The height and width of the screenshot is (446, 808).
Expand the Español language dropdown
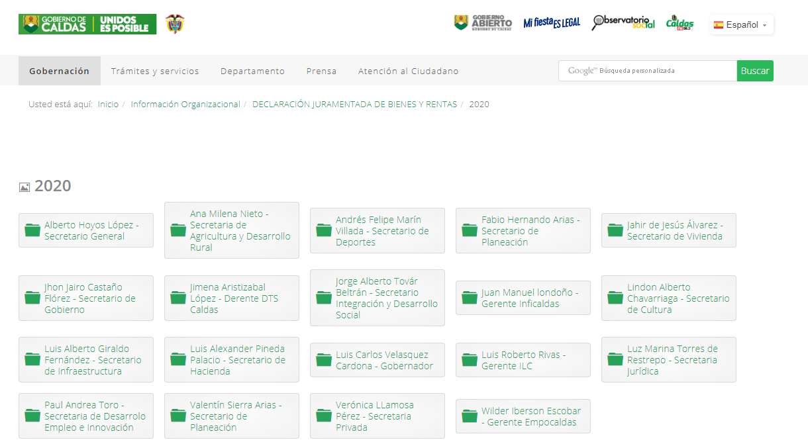pos(741,24)
